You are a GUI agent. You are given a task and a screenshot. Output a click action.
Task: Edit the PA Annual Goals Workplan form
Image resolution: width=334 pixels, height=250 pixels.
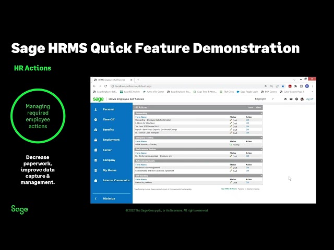(247, 133)
